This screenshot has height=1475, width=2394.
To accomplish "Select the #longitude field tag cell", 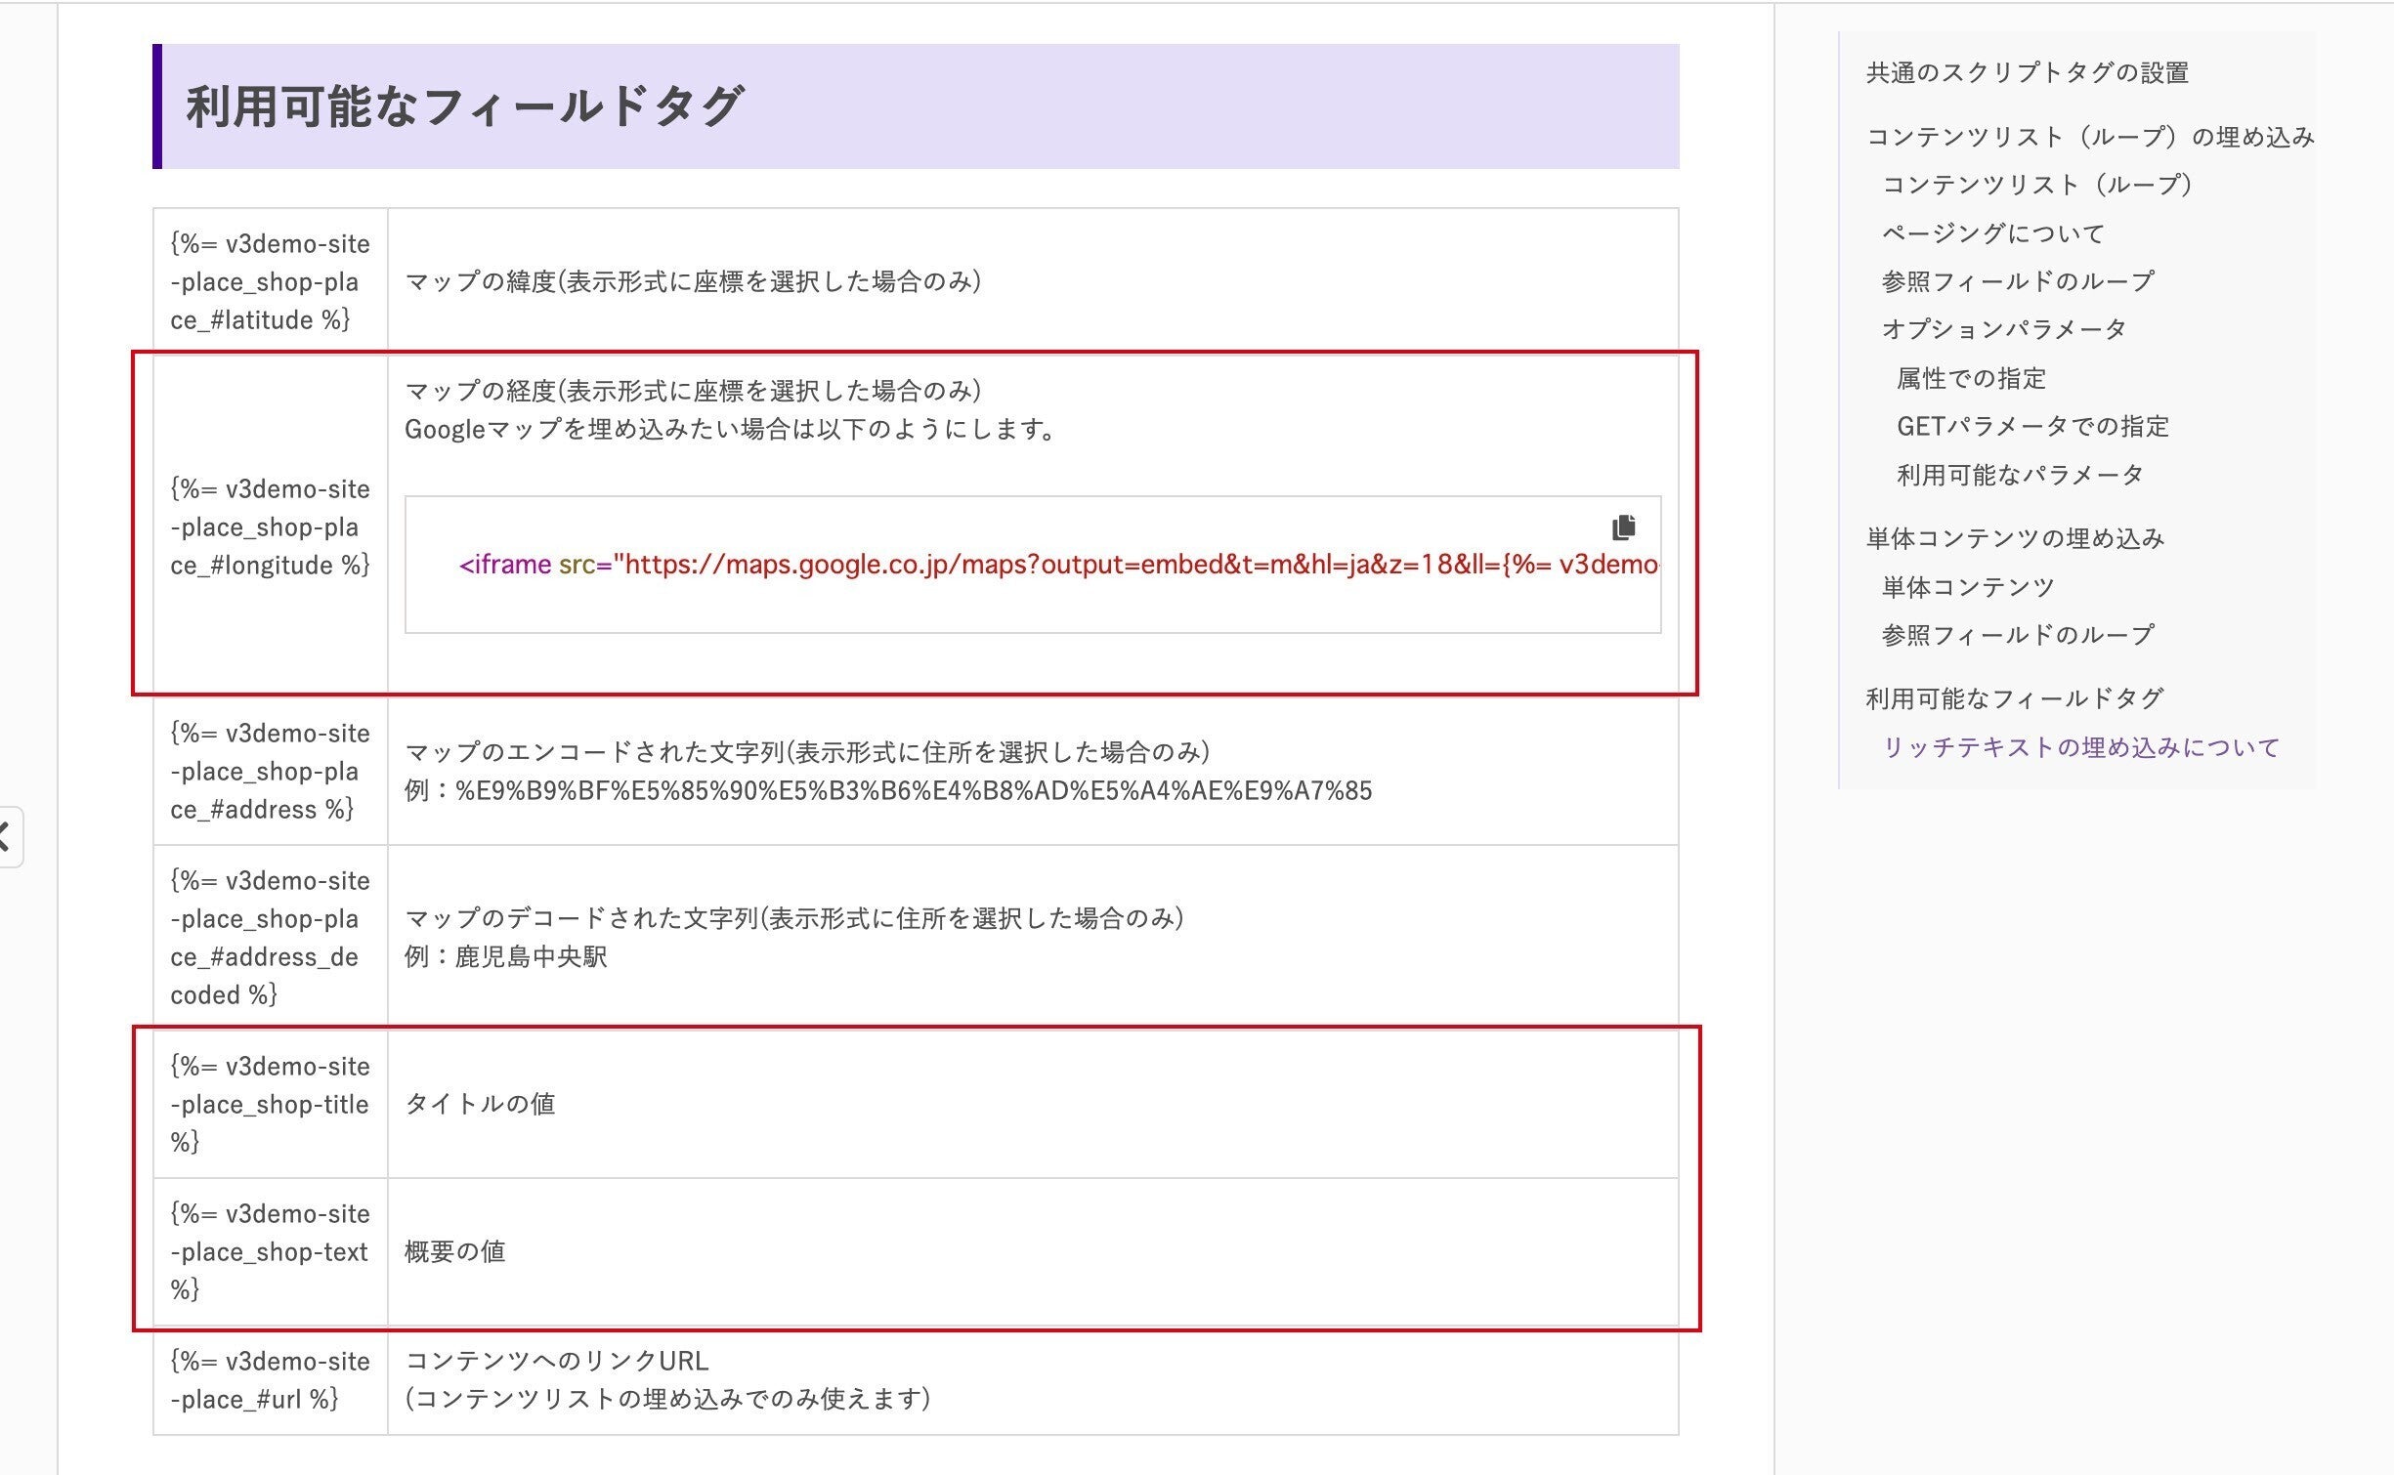I will pos(270,527).
